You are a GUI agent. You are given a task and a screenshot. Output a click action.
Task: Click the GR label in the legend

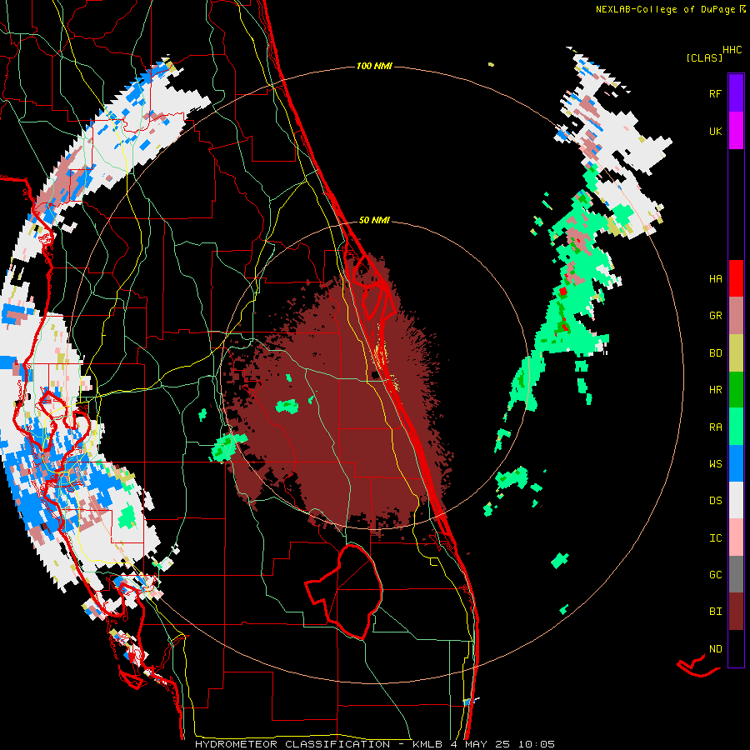click(715, 316)
